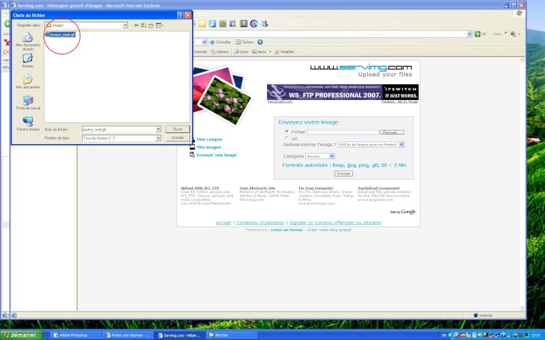The image size is (545, 340).
Task: Select the url radio button
Action: (287, 138)
